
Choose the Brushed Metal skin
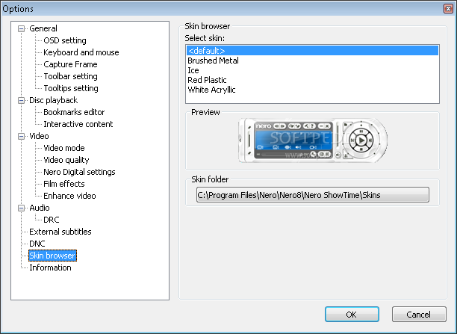[x=312, y=61]
